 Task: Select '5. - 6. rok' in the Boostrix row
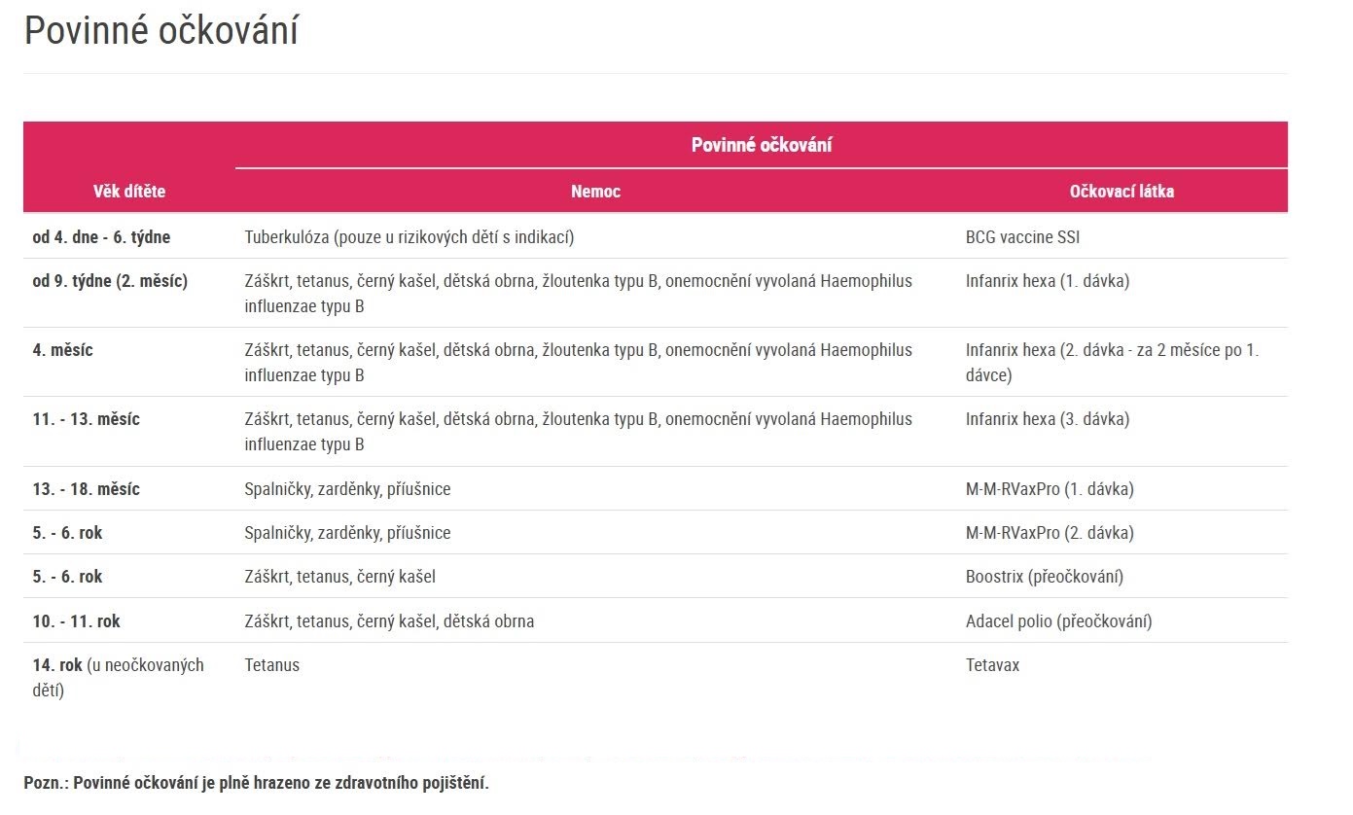coord(67,576)
